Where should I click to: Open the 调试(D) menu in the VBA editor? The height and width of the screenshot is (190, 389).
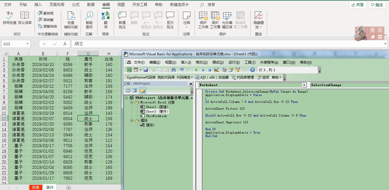point(218,62)
